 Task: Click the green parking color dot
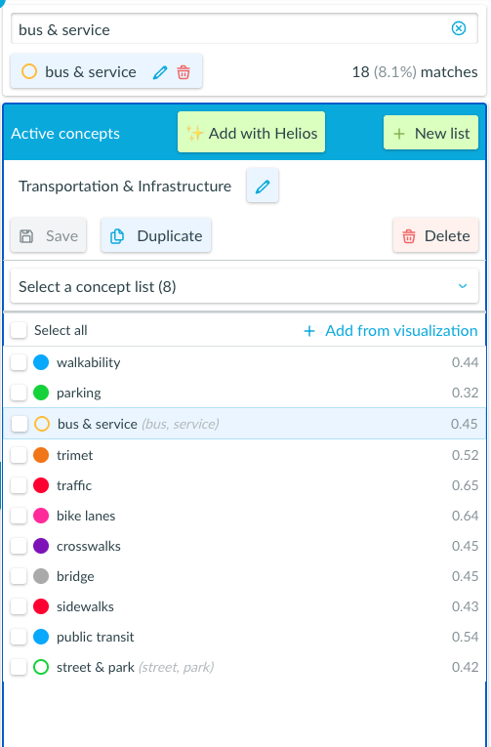pos(41,394)
